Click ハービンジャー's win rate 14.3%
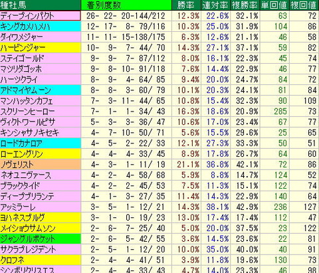This screenshot has width=319, height=273. click(188, 48)
